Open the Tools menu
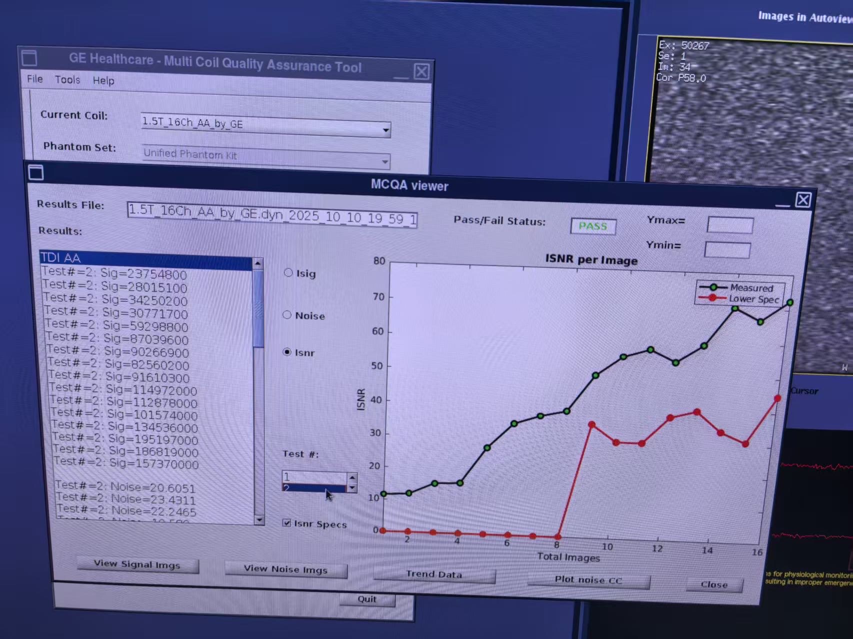Image resolution: width=853 pixels, height=639 pixels. click(x=67, y=80)
